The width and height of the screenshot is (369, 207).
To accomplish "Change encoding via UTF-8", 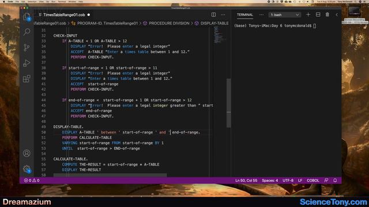I will [x=288, y=180].
